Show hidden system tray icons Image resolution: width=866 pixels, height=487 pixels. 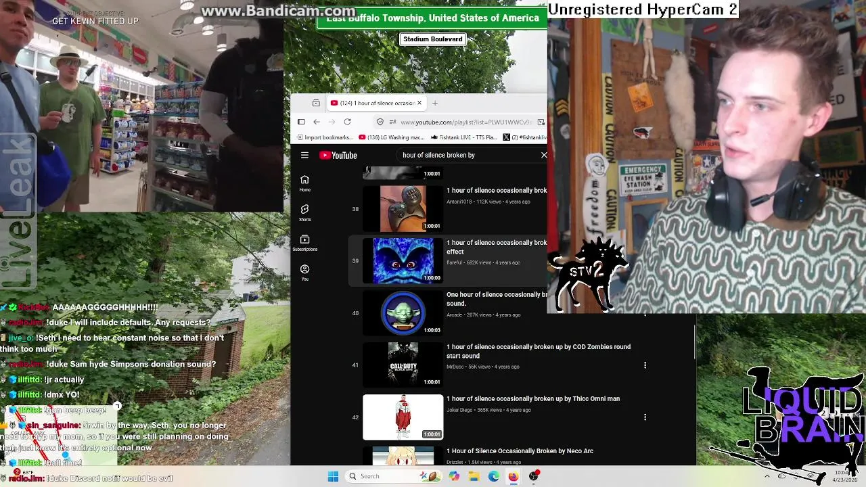[x=767, y=476]
